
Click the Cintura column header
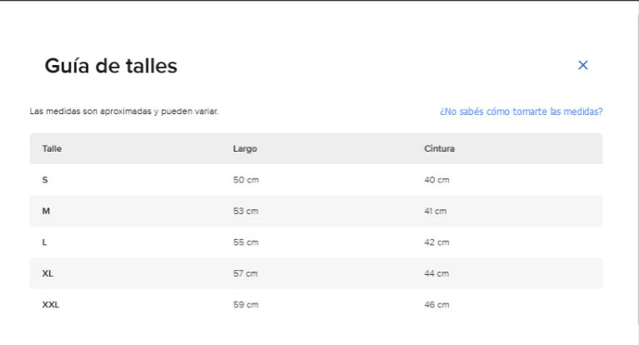[x=439, y=148]
